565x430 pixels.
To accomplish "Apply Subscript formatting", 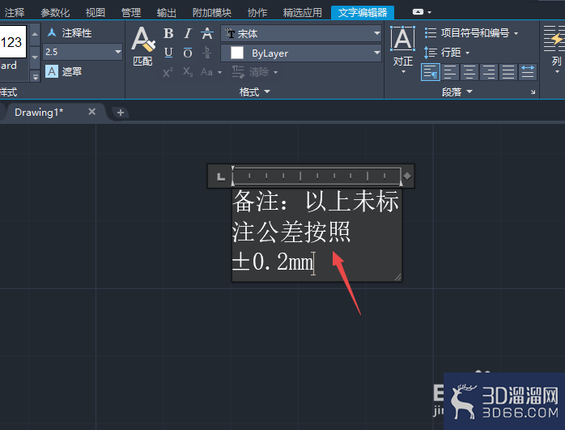I will 187,72.
